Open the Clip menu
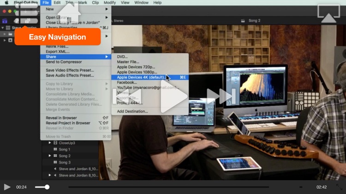346x194 pixels. pyautogui.click(x=95, y=3)
